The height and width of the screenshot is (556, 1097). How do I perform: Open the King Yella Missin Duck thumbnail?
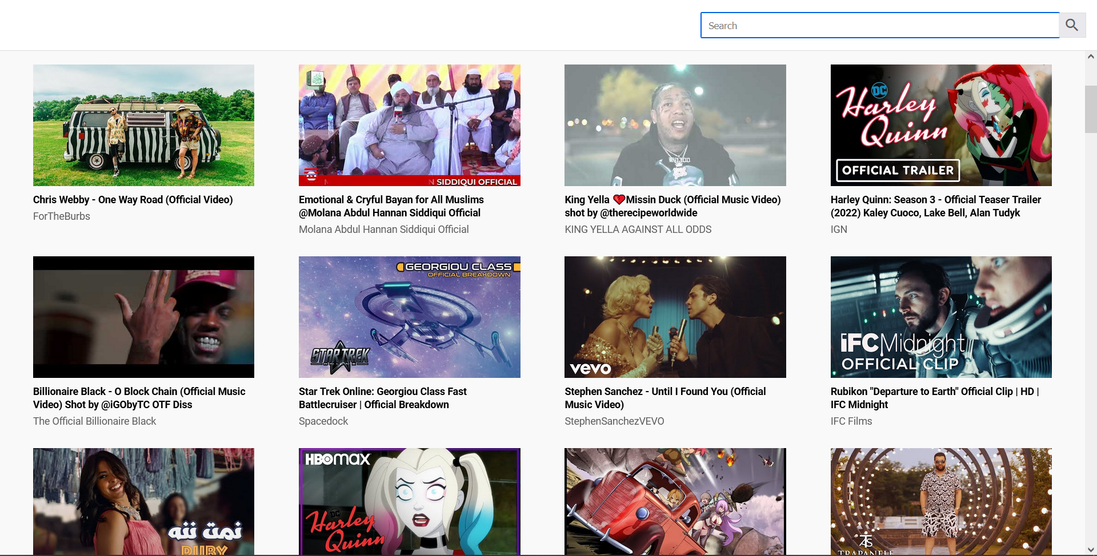675,125
